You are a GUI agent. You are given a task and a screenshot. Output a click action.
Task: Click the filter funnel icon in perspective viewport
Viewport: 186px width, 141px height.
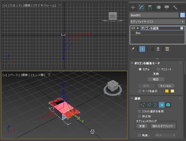tap(49, 75)
